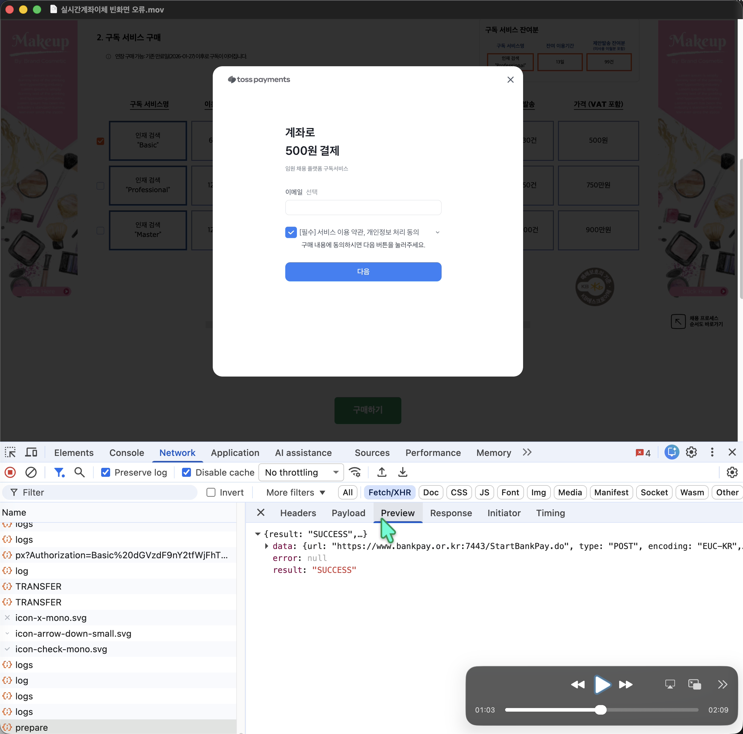This screenshot has height=734, width=743.
Task: Expand the data object in preview
Action: (266, 546)
